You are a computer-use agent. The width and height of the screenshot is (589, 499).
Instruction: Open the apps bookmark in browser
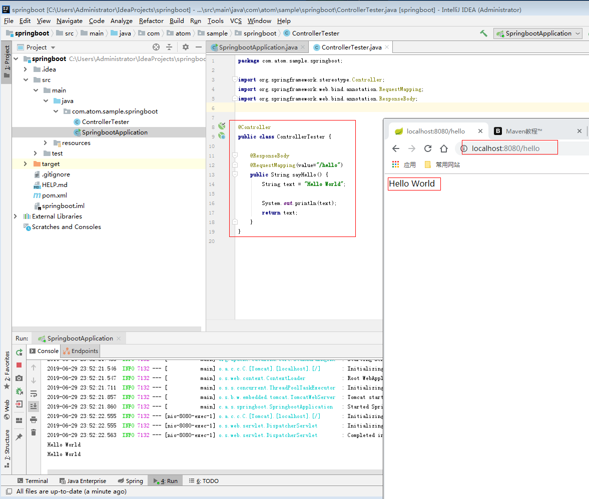pos(404,164)
